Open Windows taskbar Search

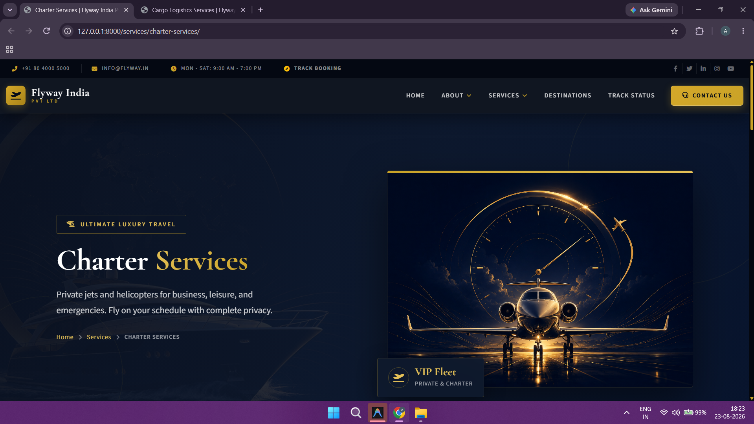(x=356, y=413)
